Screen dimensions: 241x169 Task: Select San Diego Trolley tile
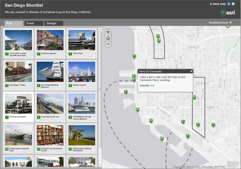pos(18,75)
